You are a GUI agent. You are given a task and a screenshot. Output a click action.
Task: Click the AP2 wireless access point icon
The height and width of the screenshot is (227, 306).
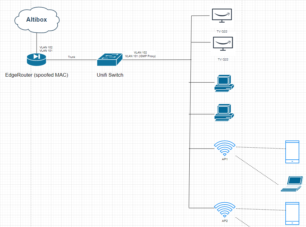point(225,210)
